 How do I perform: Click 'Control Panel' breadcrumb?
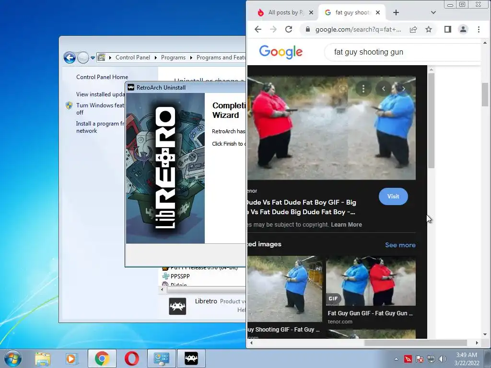133,57
